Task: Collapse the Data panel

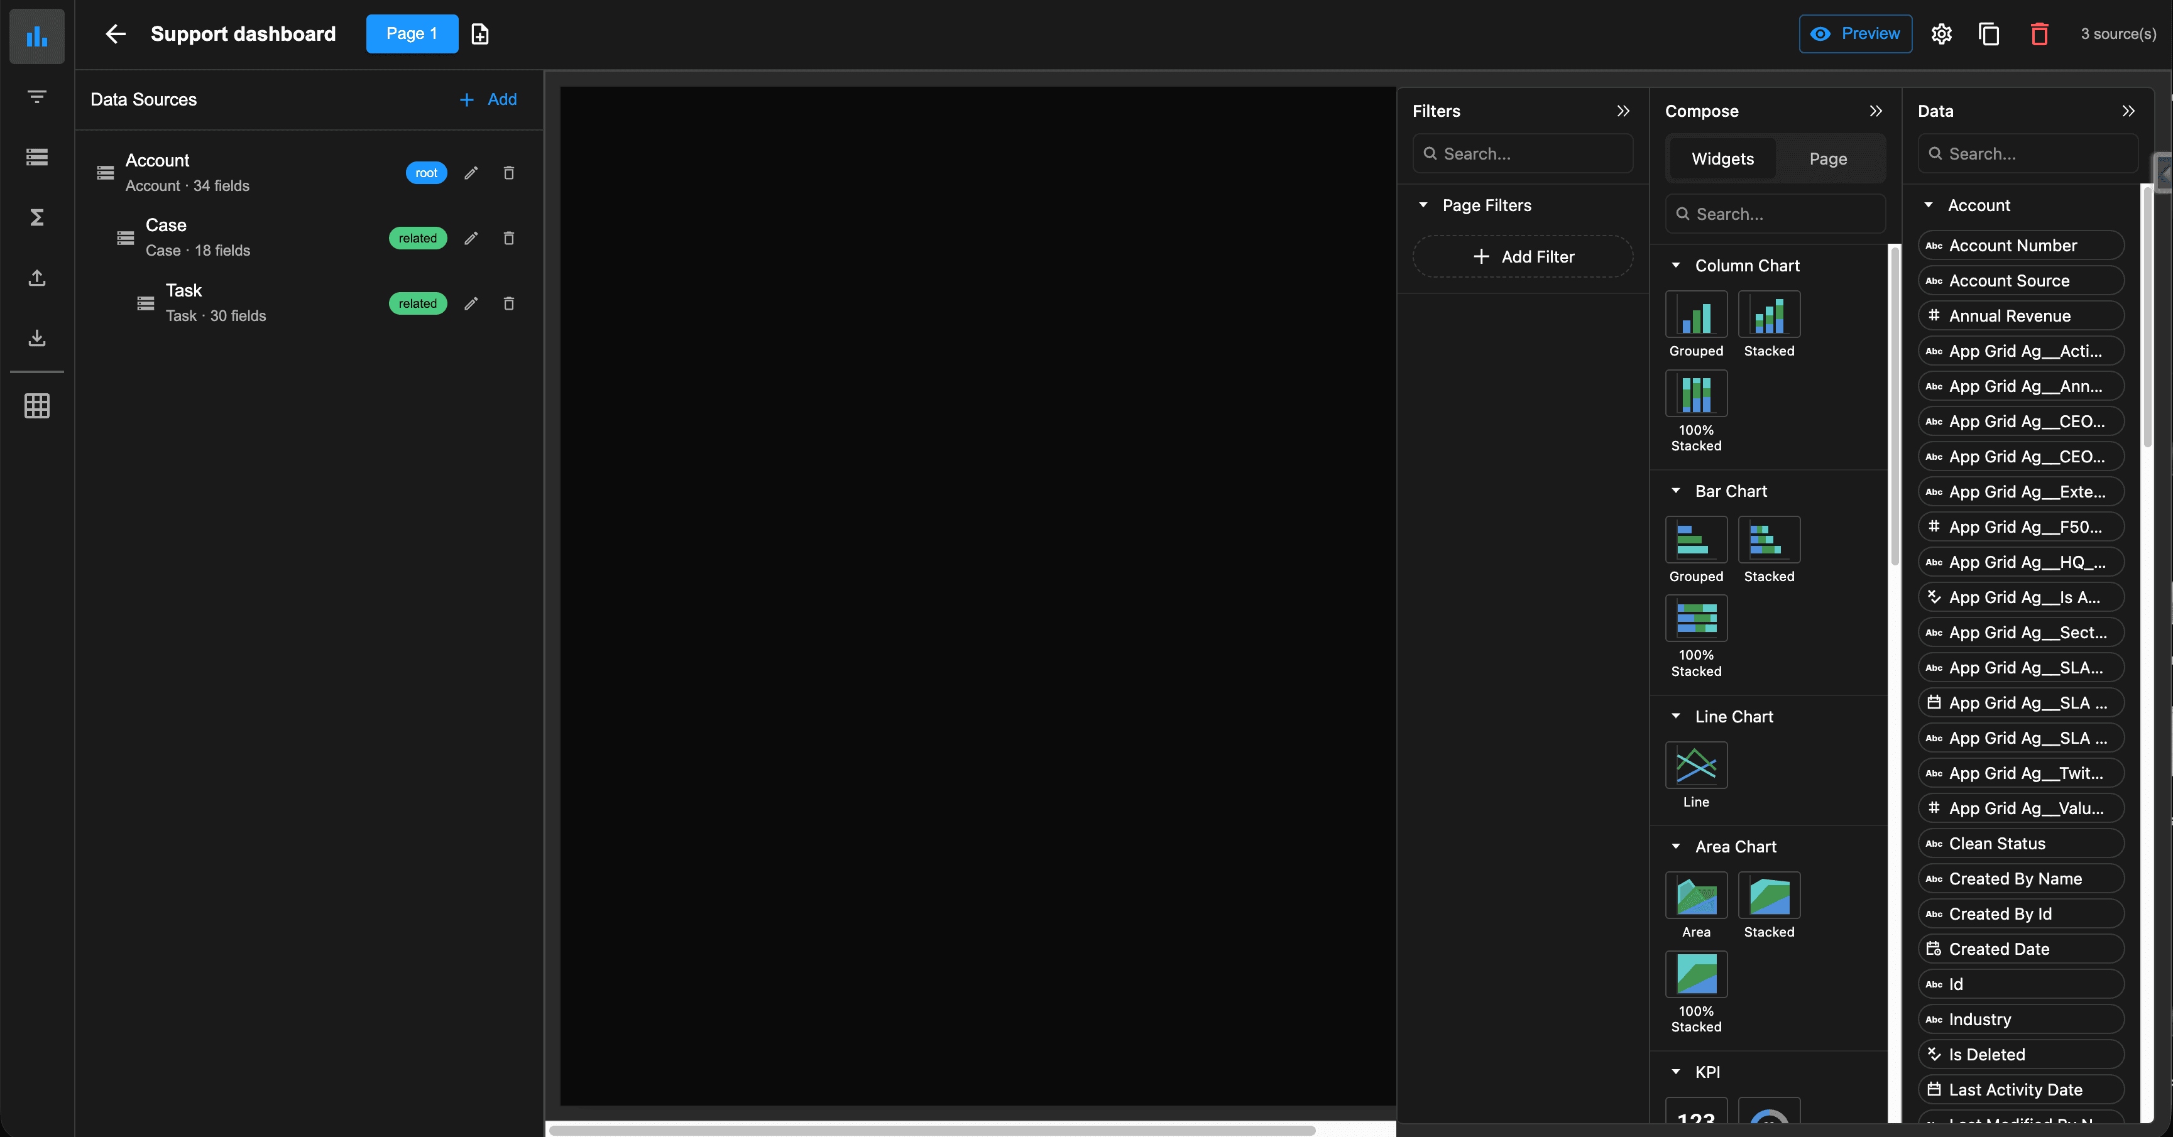Action: click(2128, 111)
